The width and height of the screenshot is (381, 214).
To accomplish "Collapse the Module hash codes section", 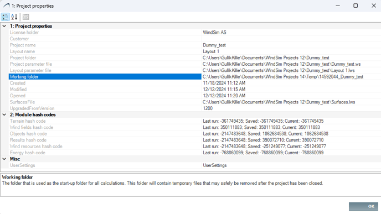I will click(4, 114).
